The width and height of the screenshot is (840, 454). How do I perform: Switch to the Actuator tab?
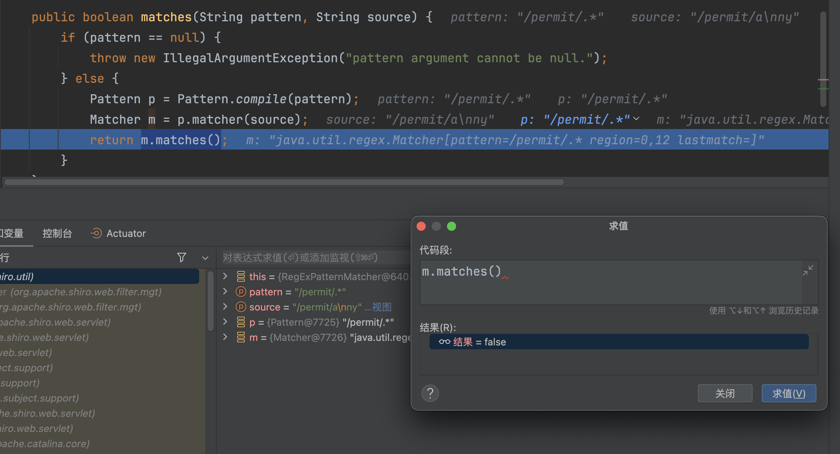pos(126,233)
